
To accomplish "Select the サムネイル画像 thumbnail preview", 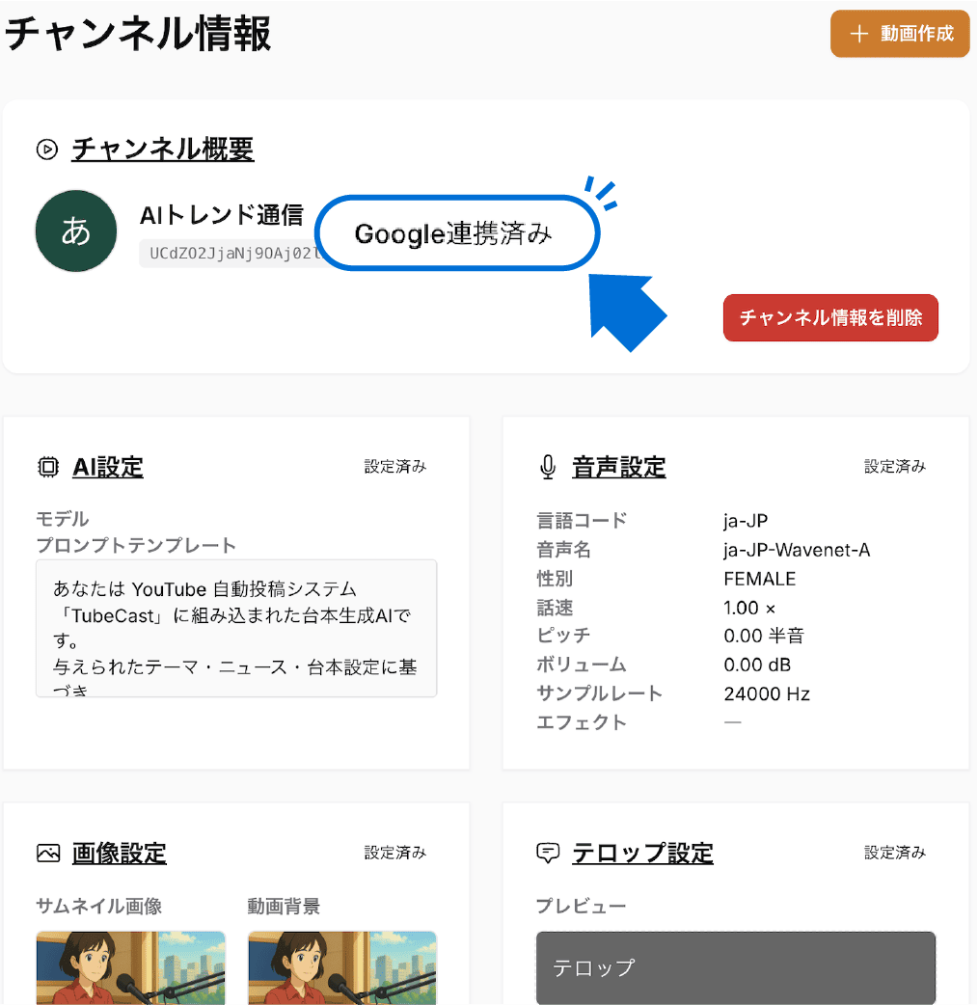I will point(130,967).
